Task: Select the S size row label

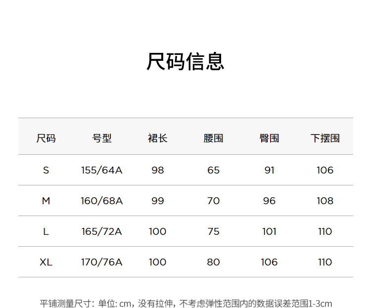Action: pos(46,170)
